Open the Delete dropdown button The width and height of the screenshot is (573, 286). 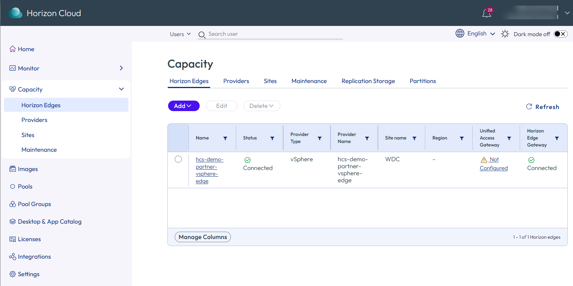click(x=262, y=106)
